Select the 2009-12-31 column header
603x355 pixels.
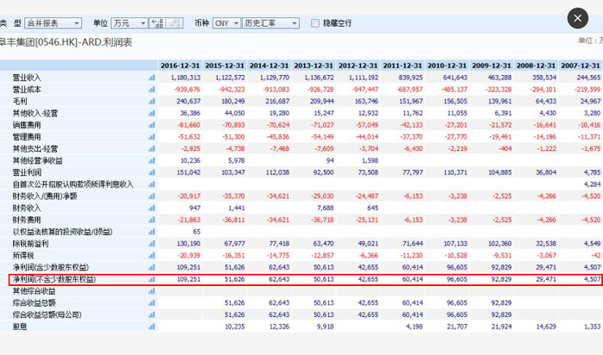(x=492, y=65)
